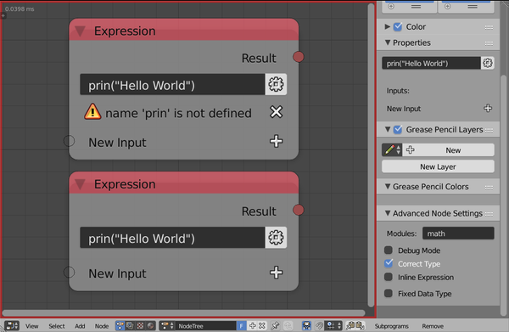The height and width of the screenshot is (332, 509).
Task: Add New Input on the top Expression node
Action: 276,141
